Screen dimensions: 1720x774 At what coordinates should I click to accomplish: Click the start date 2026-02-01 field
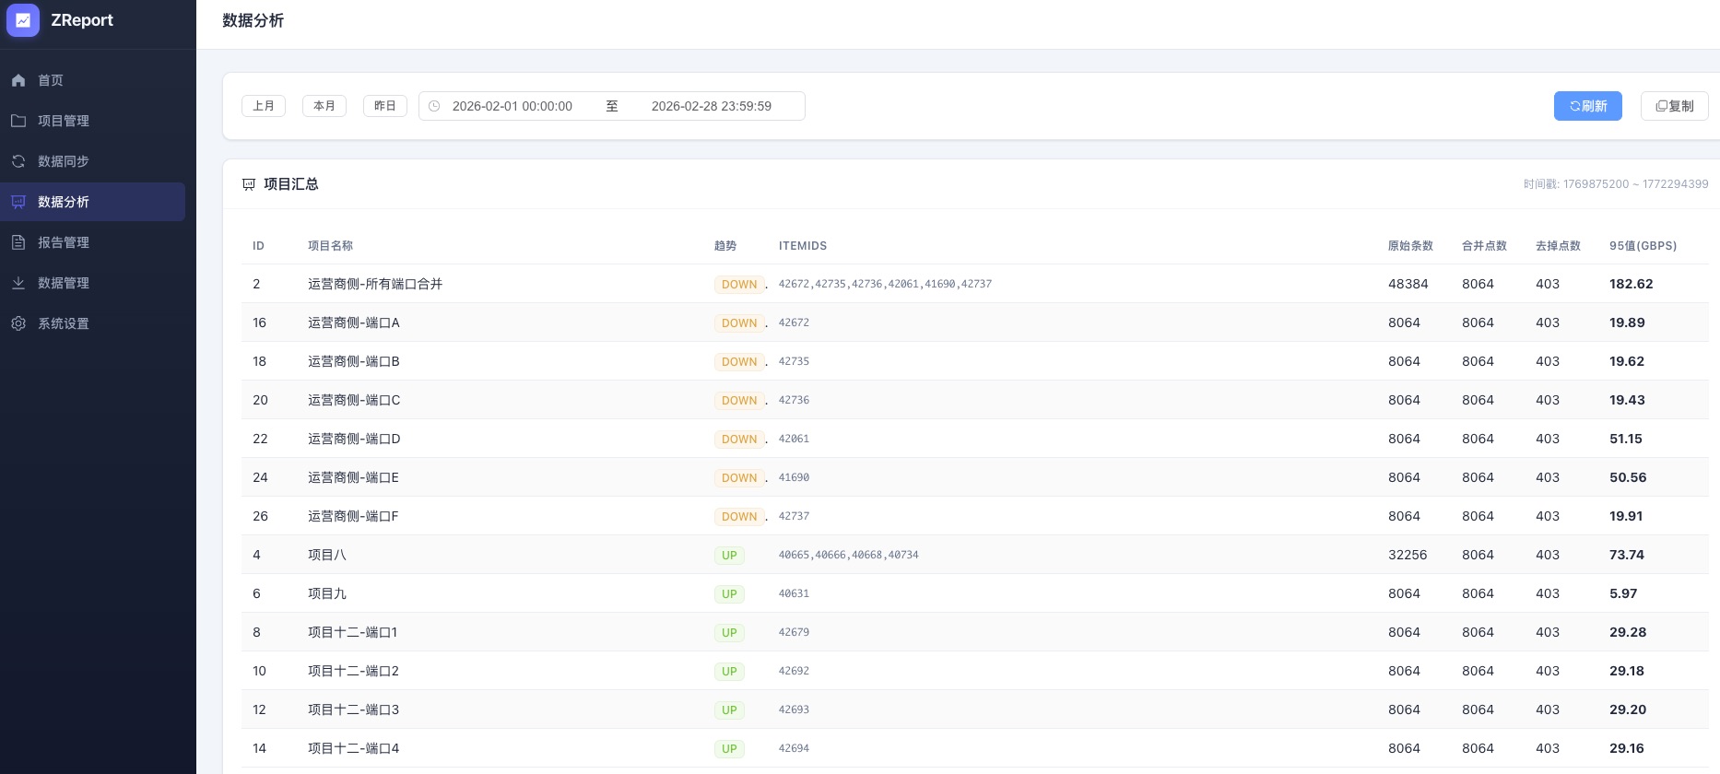[x=512, y=106]
